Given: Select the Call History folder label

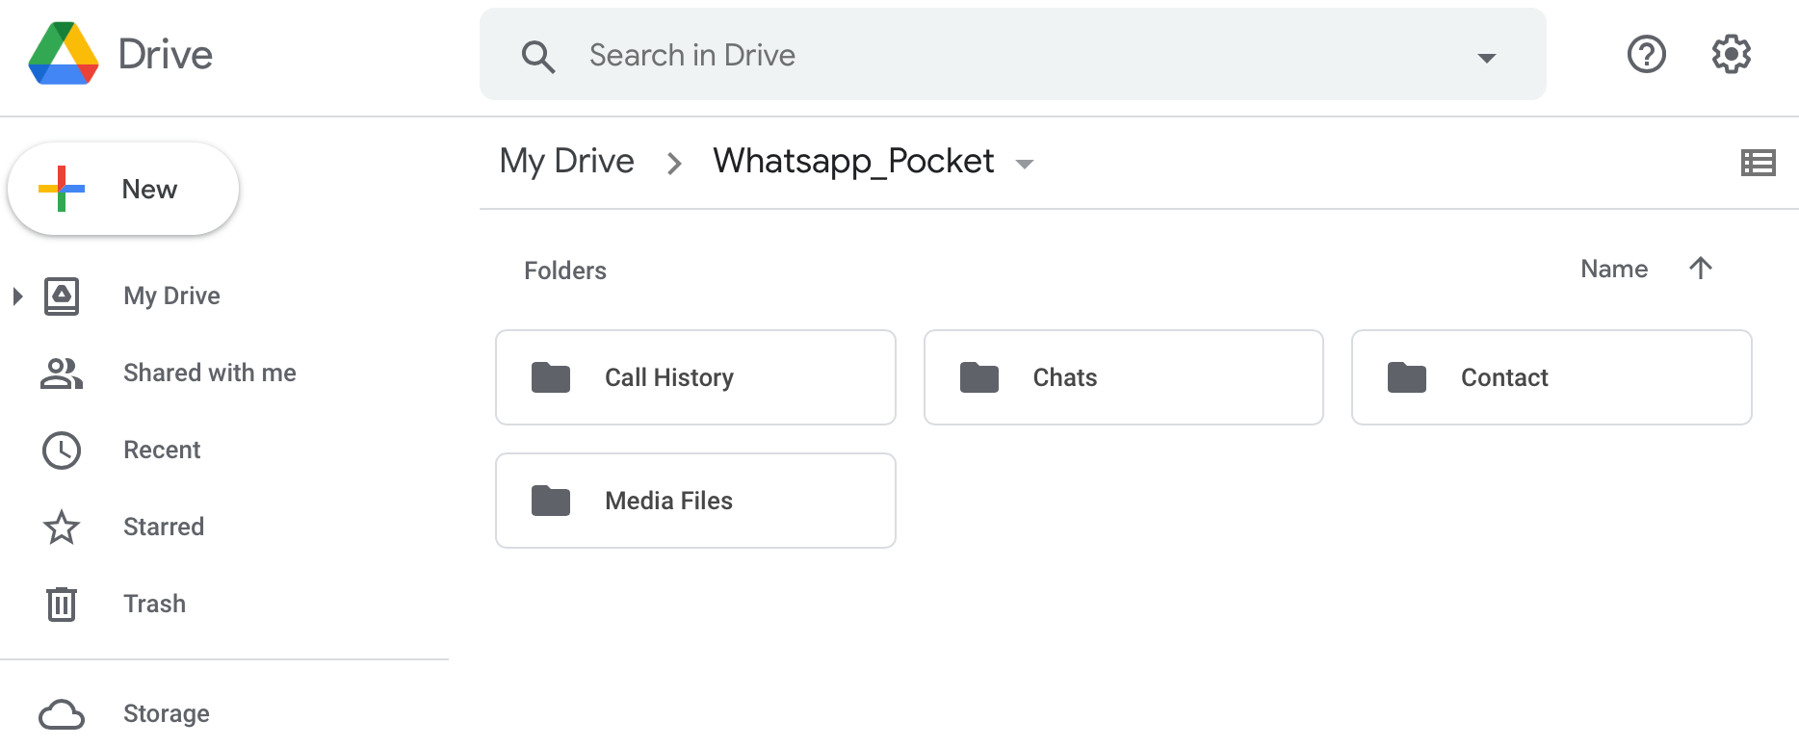Looking at the screenshot, I should click(669, 377).
